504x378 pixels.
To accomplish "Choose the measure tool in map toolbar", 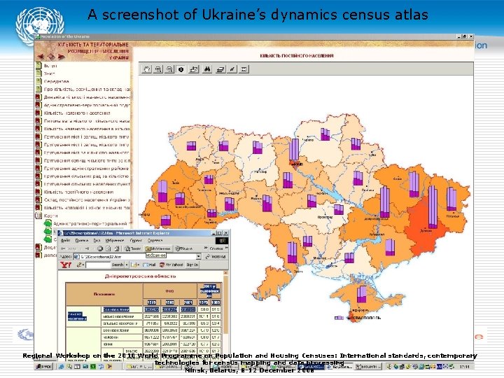I will 232,69.
